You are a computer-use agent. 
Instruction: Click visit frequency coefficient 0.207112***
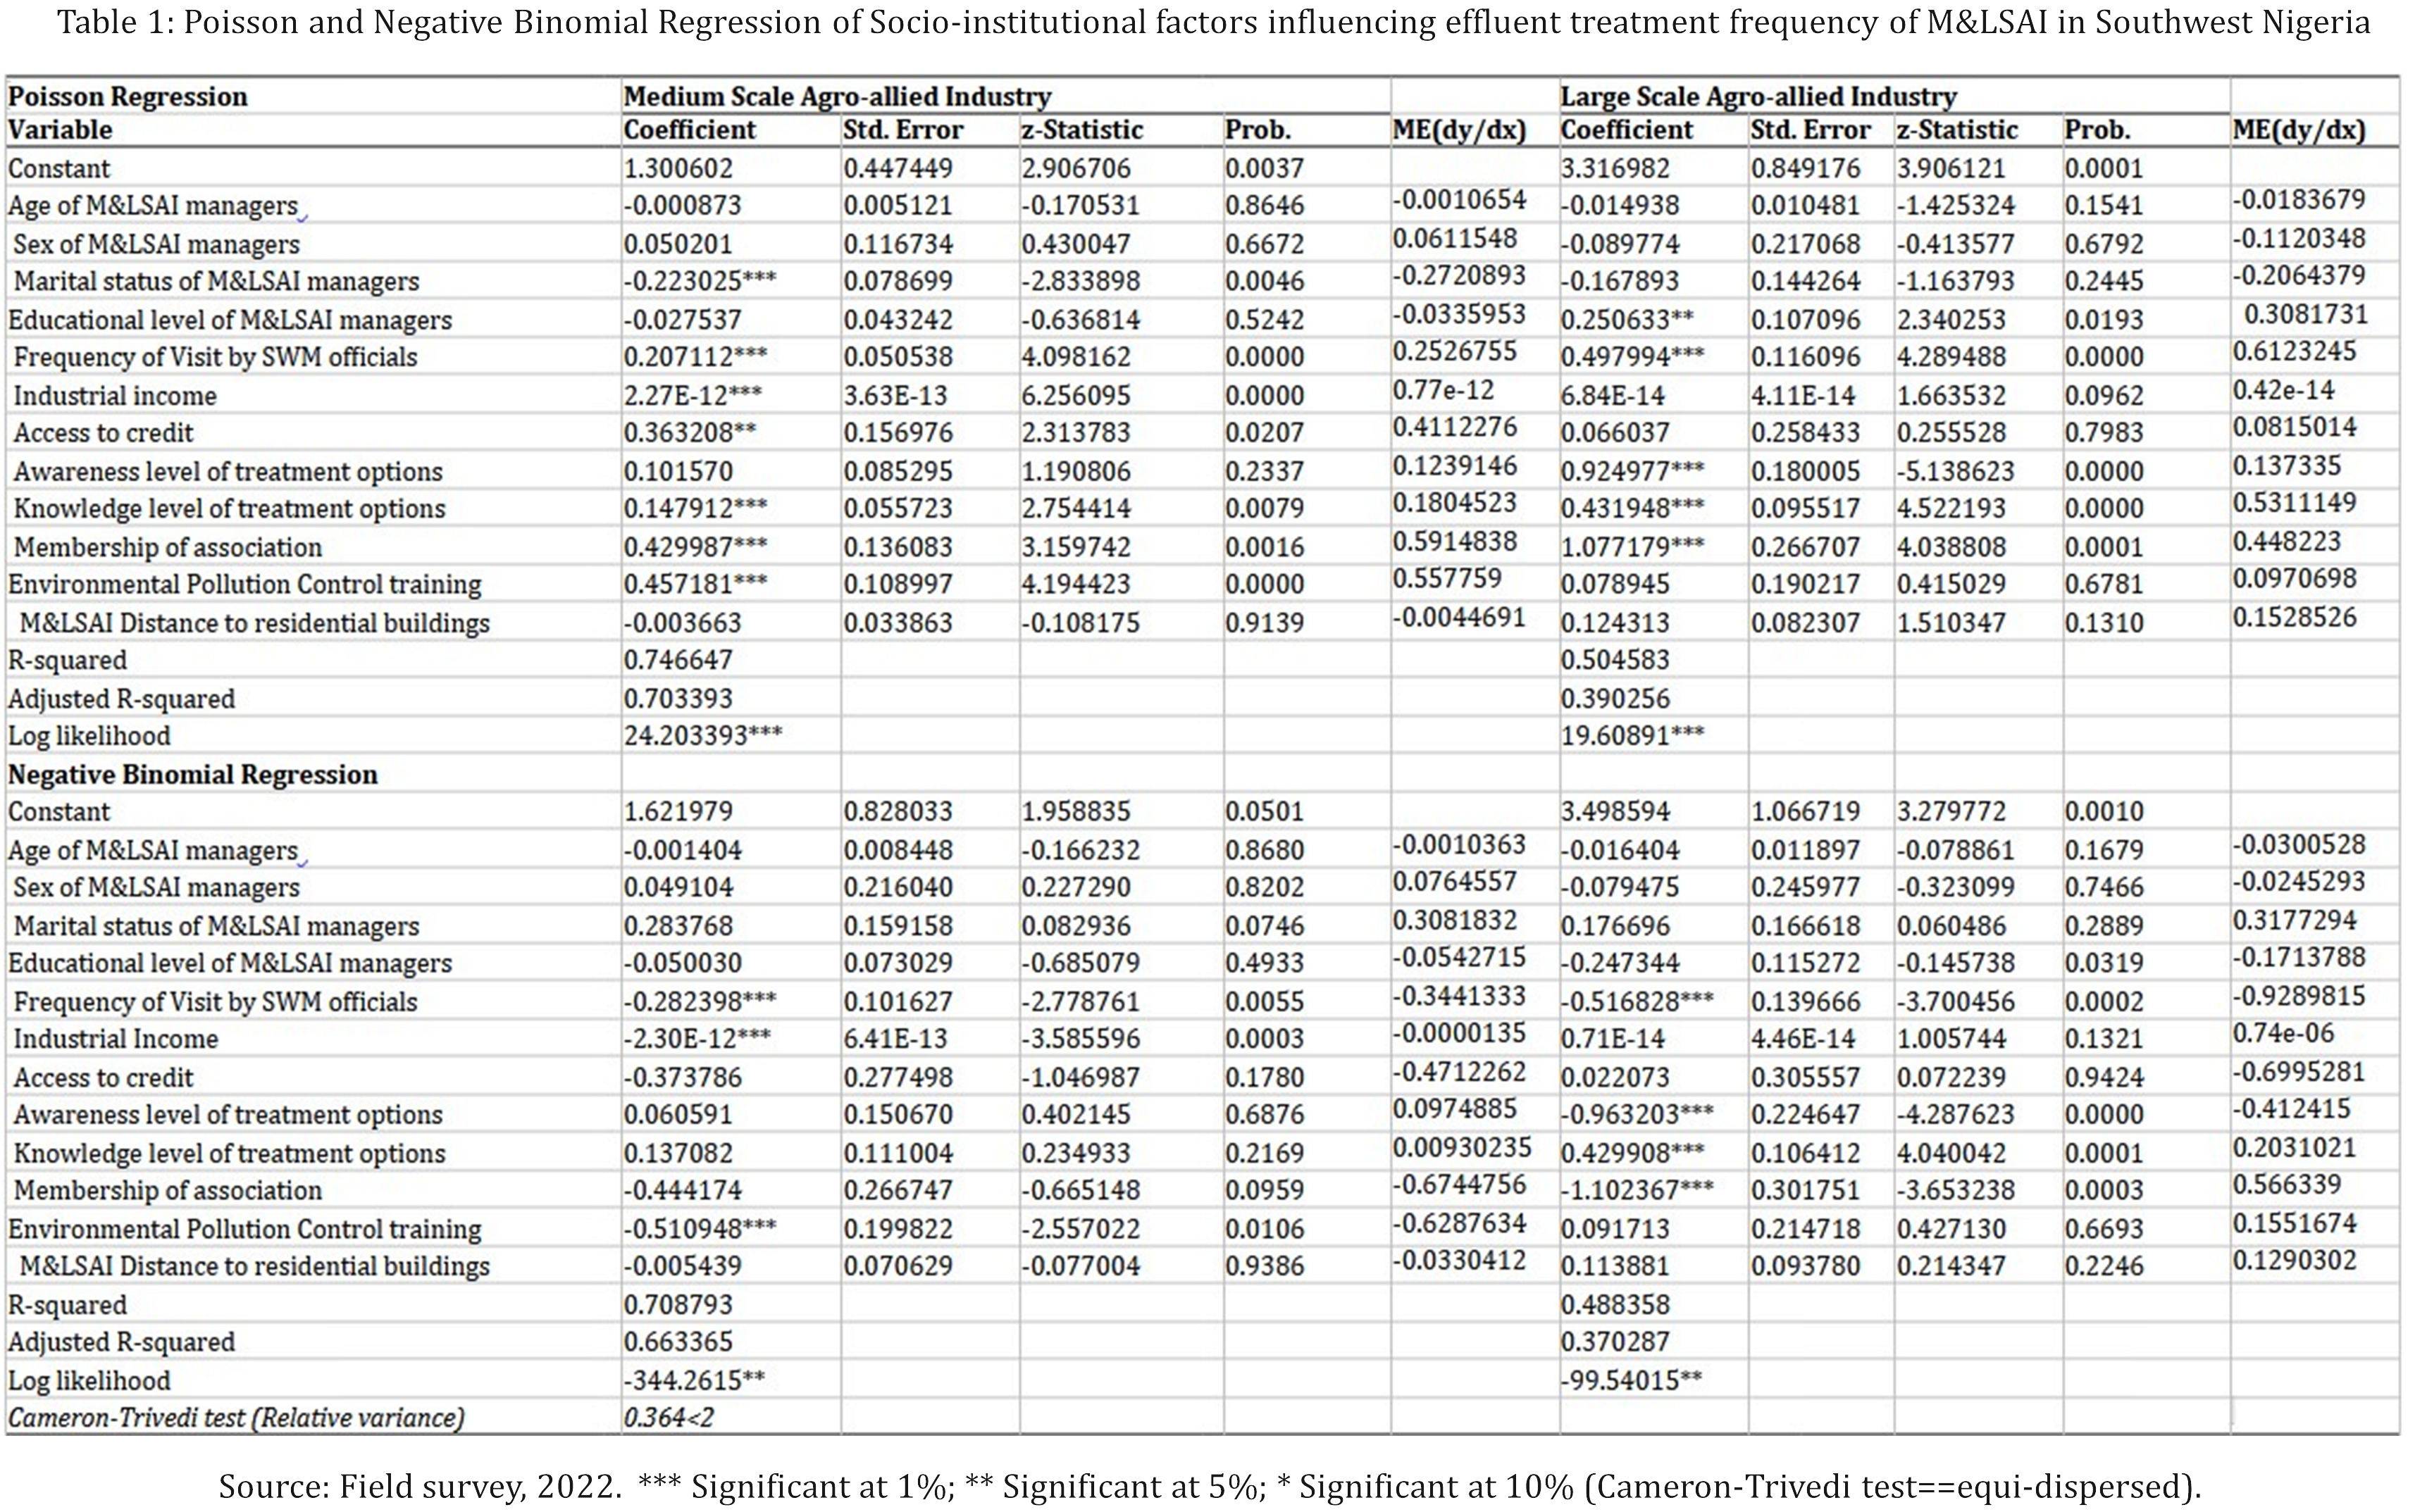tap(696, 357)
